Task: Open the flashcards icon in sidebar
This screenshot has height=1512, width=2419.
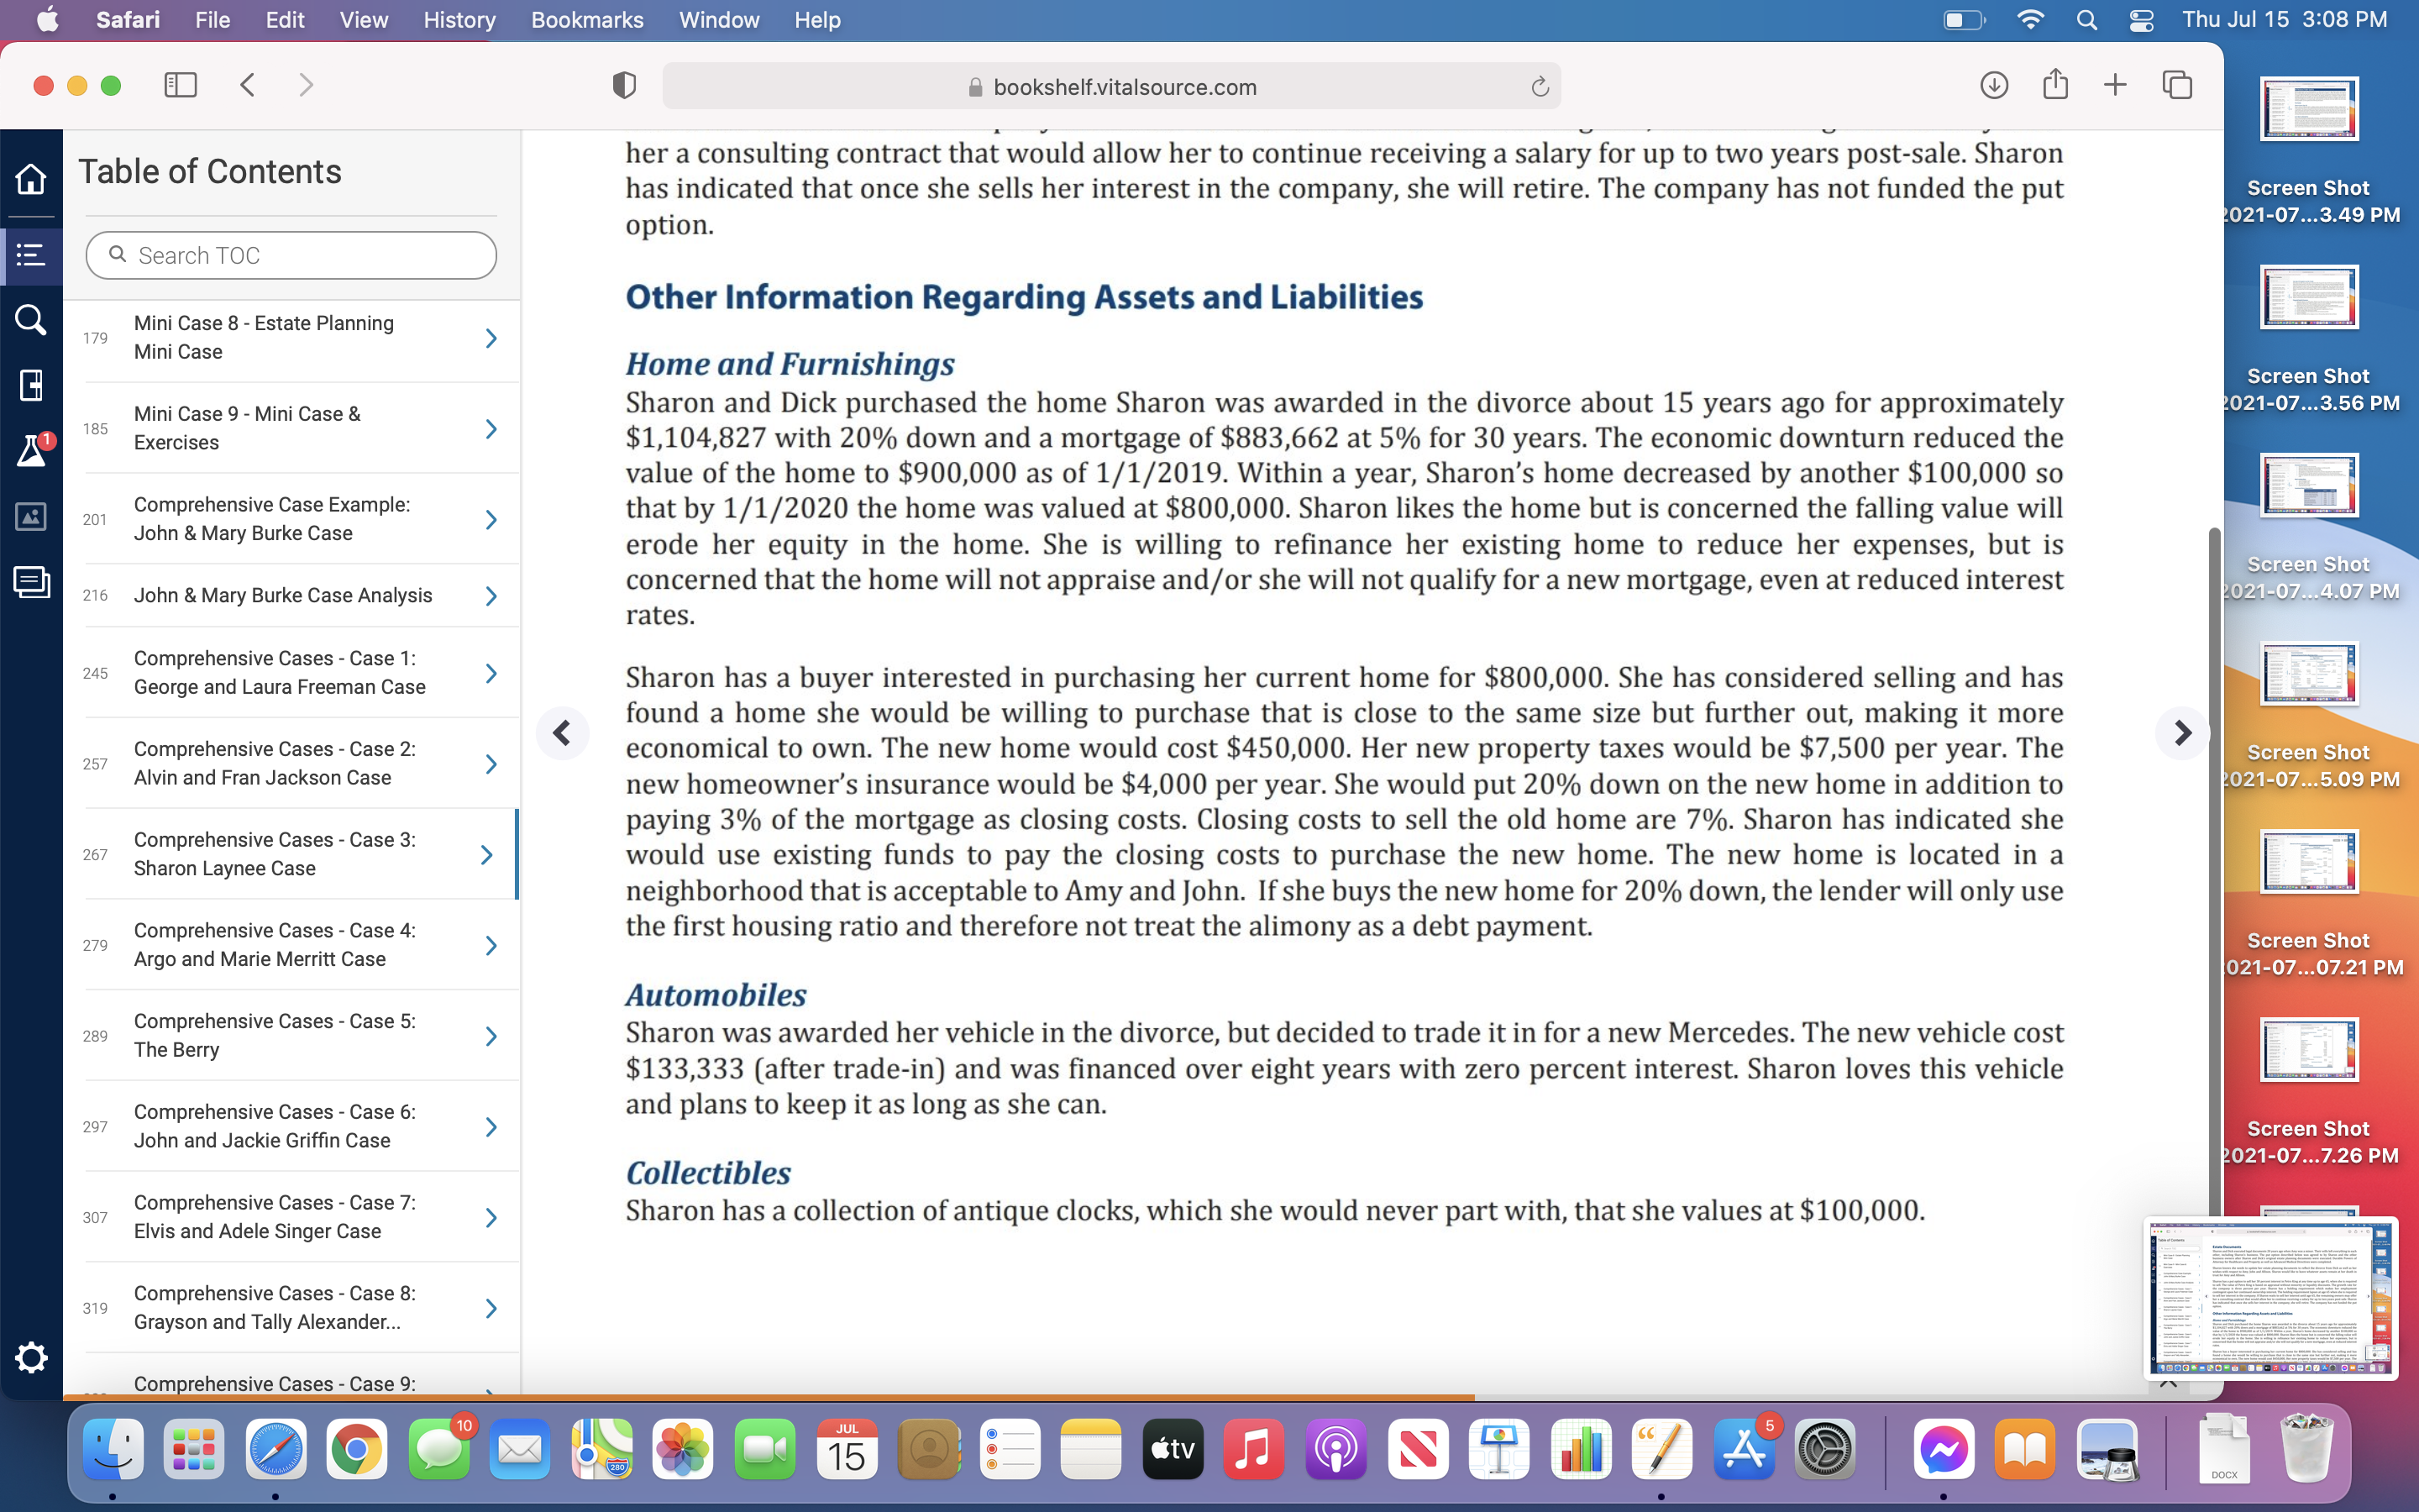Action: click(x=31, y=582)
